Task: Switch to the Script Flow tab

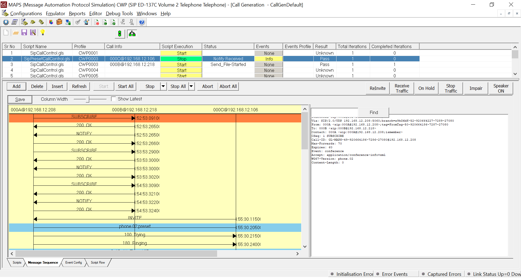Action: 98,263
